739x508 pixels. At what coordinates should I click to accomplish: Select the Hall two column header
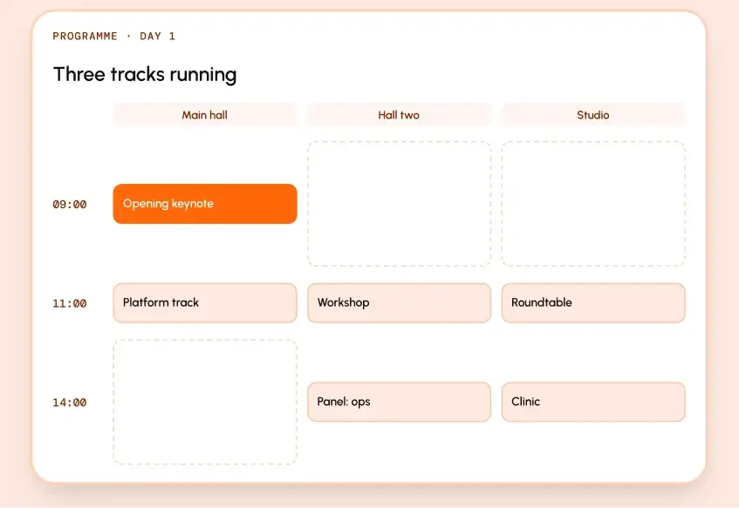400,115
